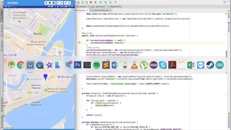
Task: Open Preview with the red badge in the Dock
Action: (68, 65)
